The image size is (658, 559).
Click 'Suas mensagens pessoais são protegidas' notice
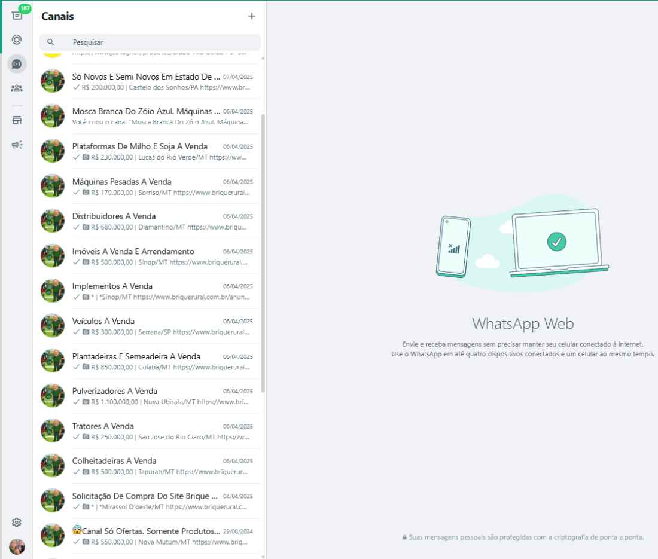coord(526,537)
